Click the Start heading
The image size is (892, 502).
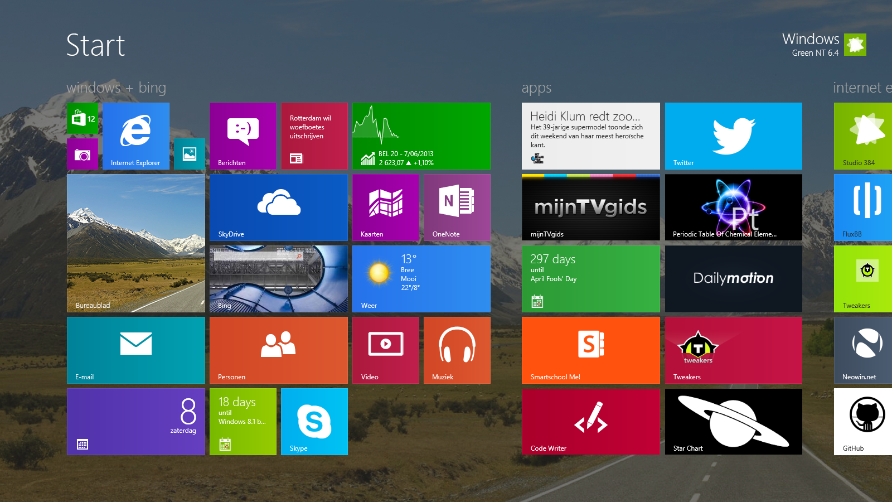[95, 45]
